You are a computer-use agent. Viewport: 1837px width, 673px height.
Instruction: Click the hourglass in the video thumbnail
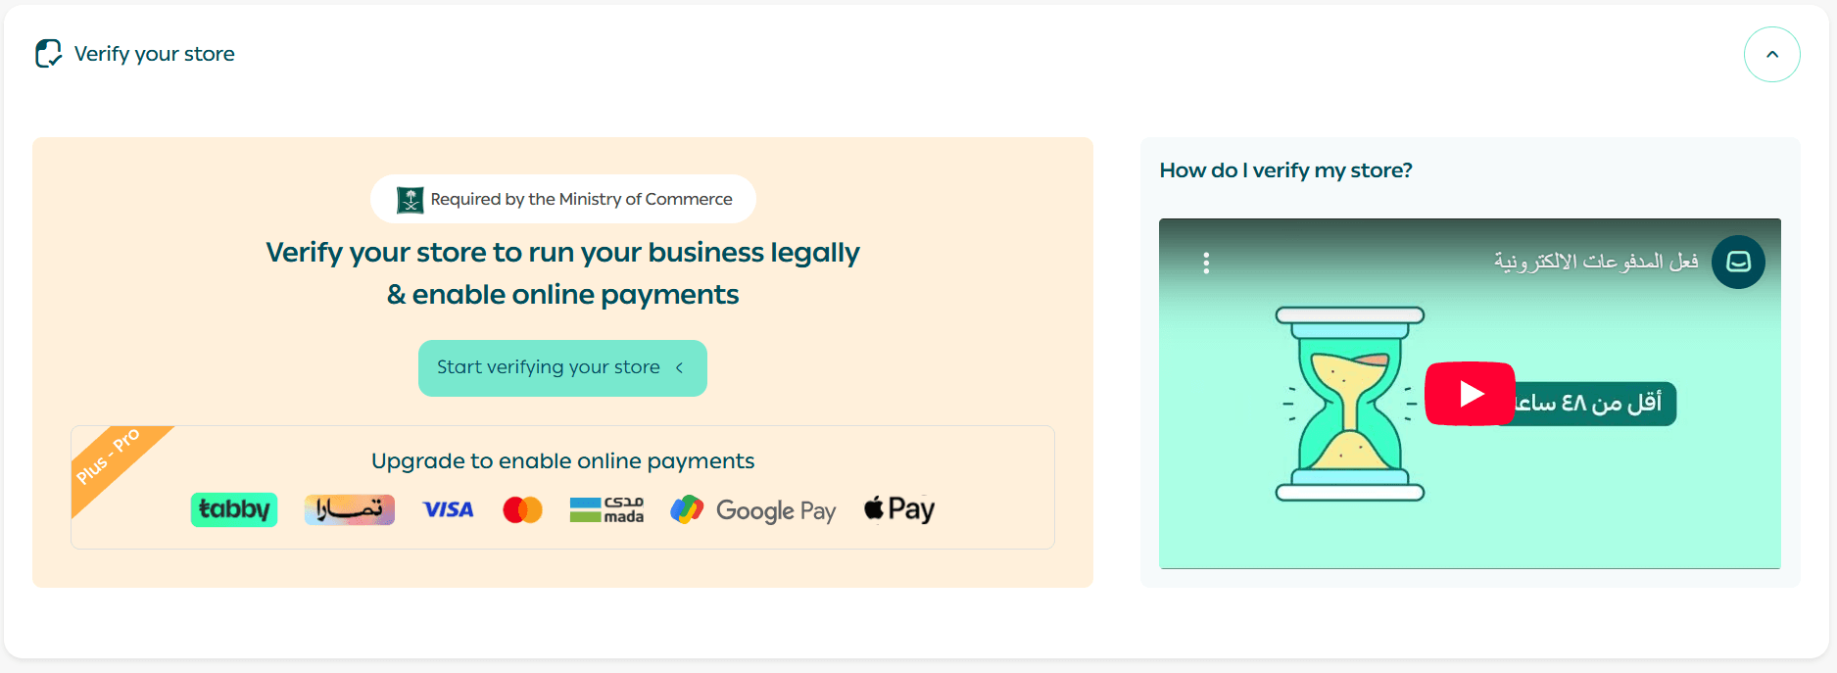point(1349,404)
